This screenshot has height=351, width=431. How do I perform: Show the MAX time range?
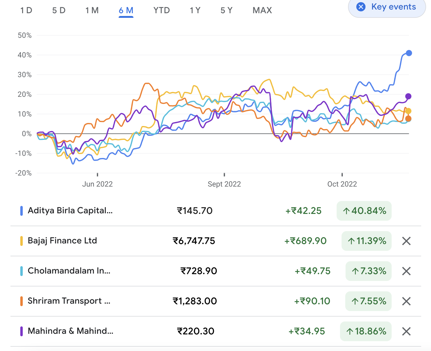[262, 10]
